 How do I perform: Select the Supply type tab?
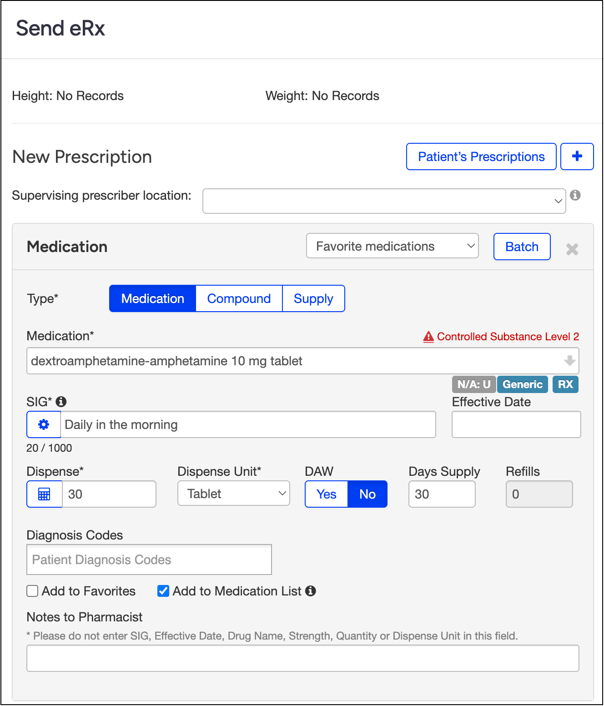[313, 298]
